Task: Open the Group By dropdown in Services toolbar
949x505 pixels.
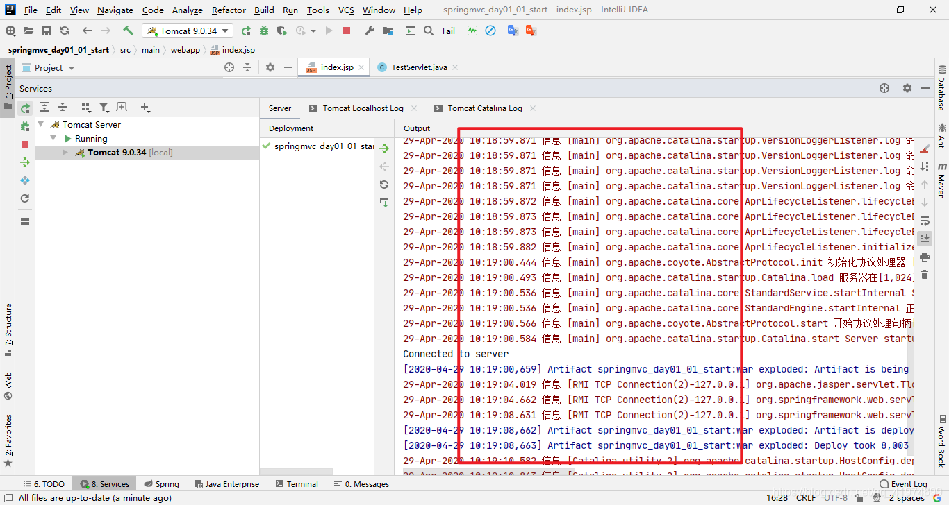Action: point(85,107)
